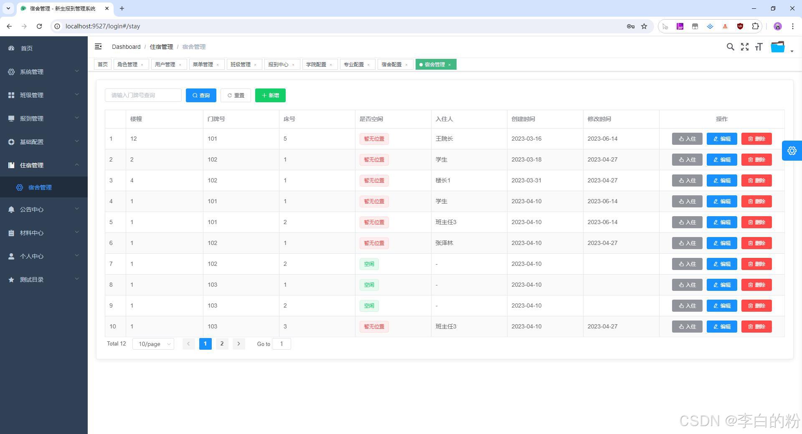Switch to the 学院配置 tab

[x=316, y=65]
